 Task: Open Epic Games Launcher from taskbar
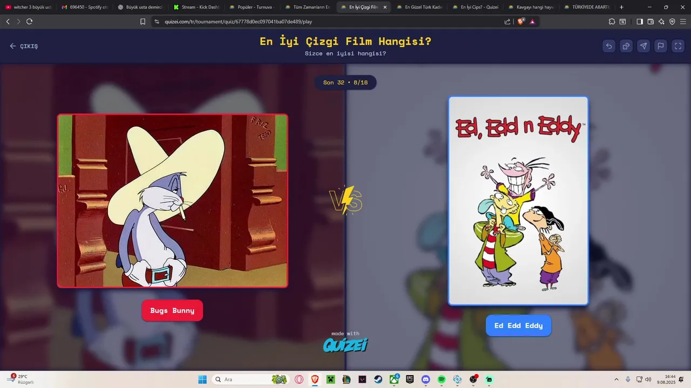tap(410, 379)
